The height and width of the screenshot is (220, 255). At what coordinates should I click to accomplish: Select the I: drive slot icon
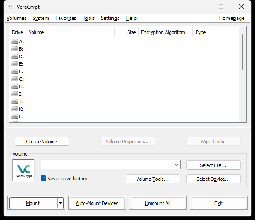coord(15,94)
